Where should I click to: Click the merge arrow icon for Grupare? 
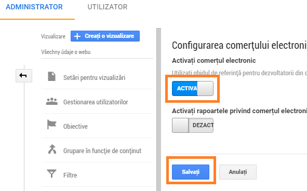click(52, 149)
